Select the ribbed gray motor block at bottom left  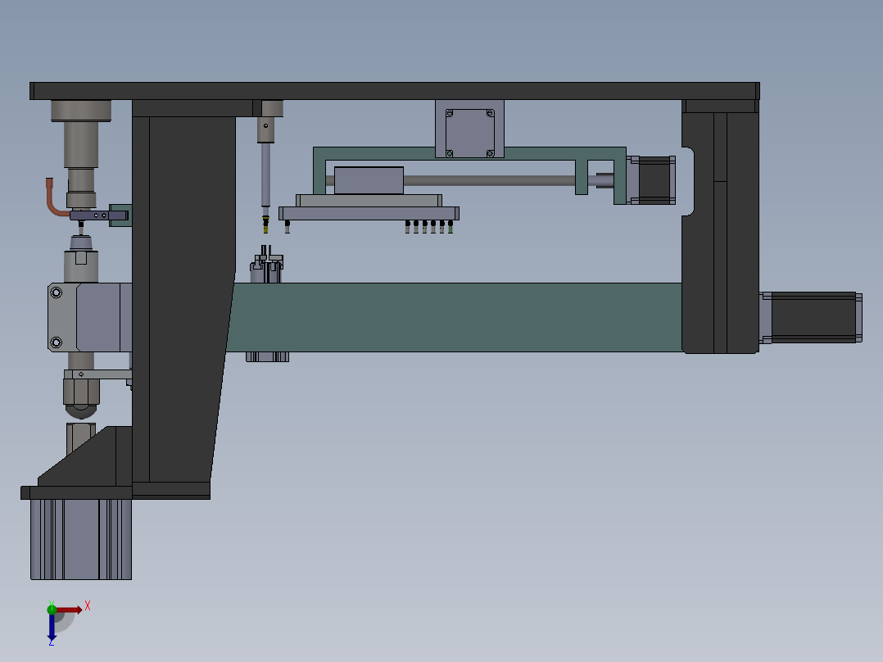[81, 539]
